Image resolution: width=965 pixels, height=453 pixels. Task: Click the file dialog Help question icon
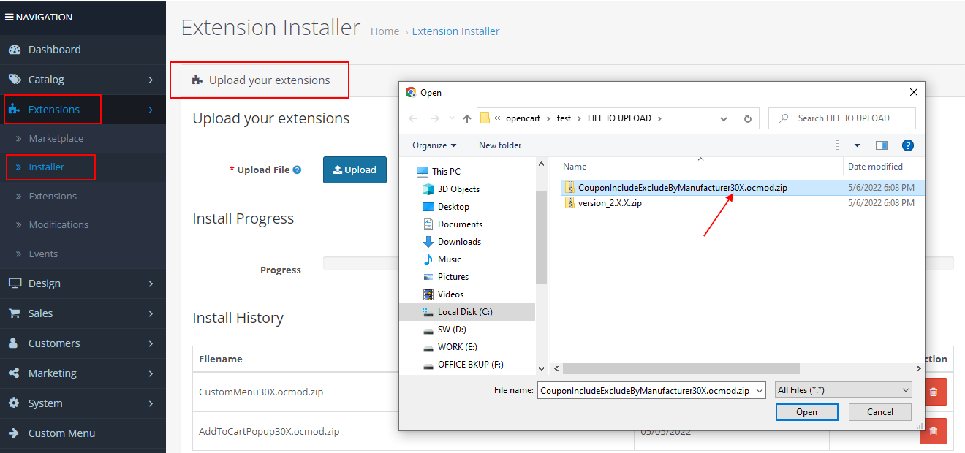907,145
